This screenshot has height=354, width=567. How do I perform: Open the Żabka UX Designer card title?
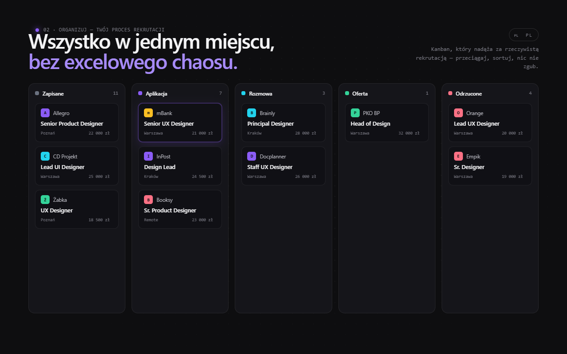click(x=57, y=211)
